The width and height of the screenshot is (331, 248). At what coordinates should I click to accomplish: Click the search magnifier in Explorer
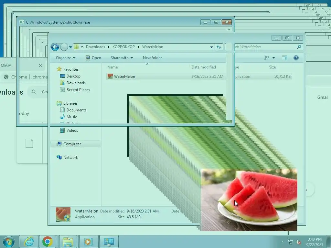pyautogui.click(x=299, y=47)
